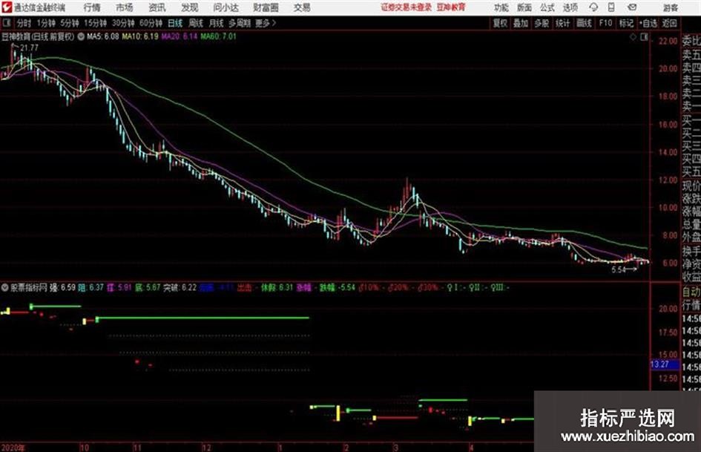Expand 股票指标网 sub-indicator dropdown arrow

pos(4,287)
